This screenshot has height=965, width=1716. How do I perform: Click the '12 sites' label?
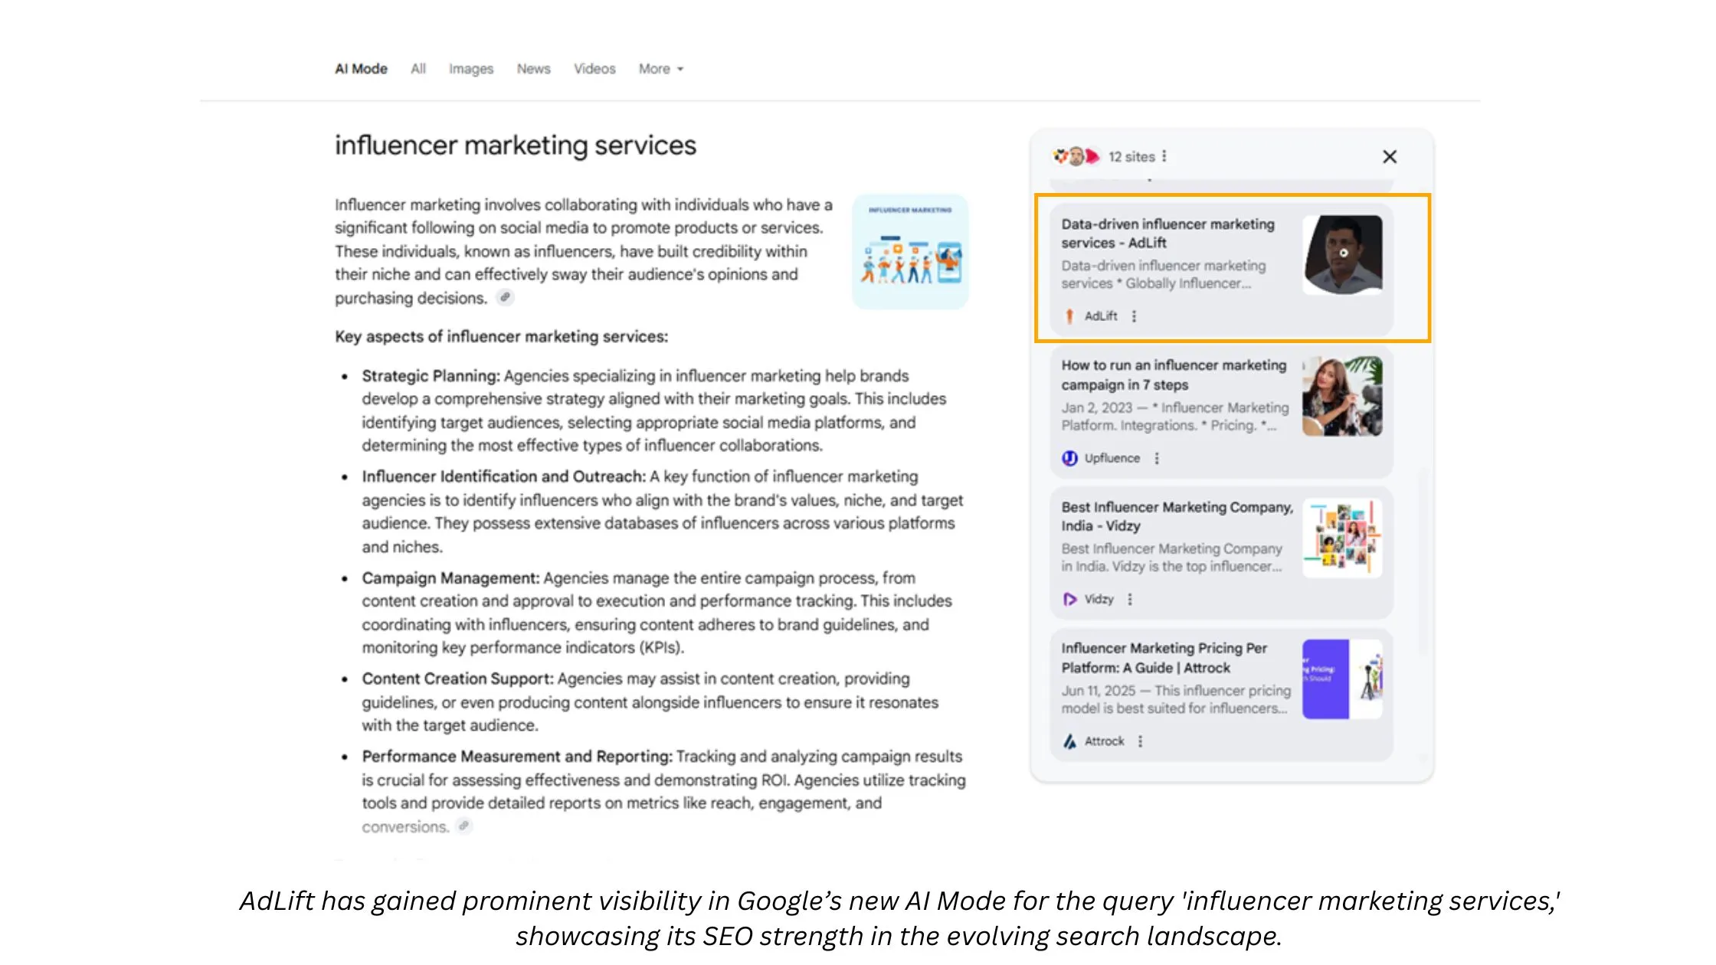pyautogui.click(x=1131, y=157)
